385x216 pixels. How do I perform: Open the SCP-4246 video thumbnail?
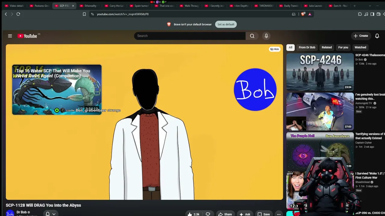[320, 72]
